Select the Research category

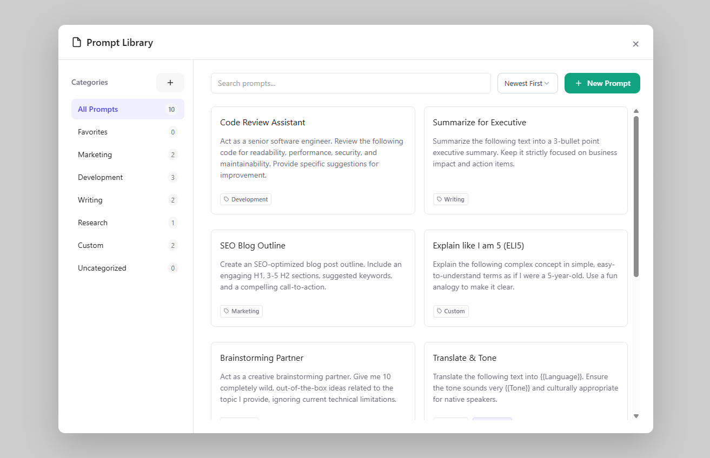tap(128, 223)
